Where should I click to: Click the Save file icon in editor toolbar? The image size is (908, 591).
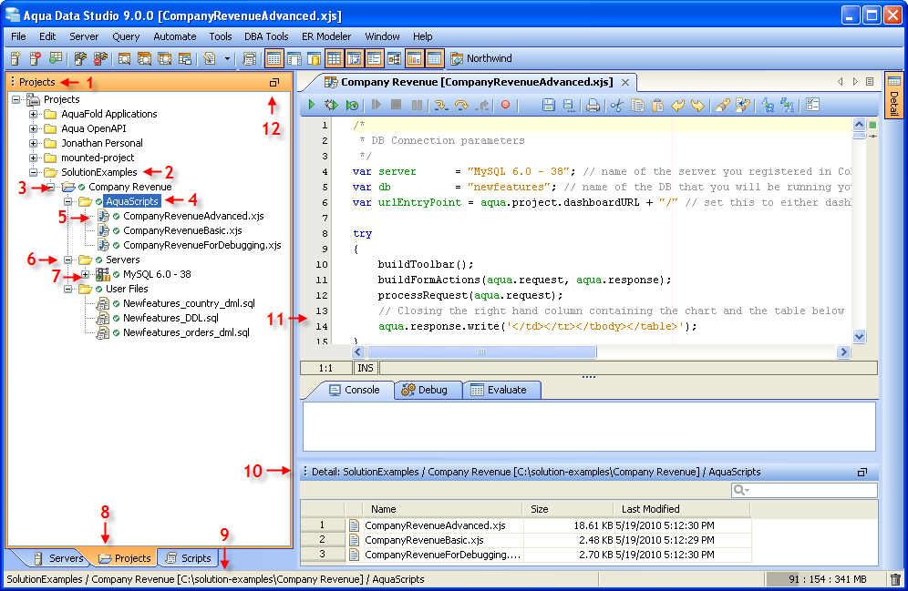(548, 106)
